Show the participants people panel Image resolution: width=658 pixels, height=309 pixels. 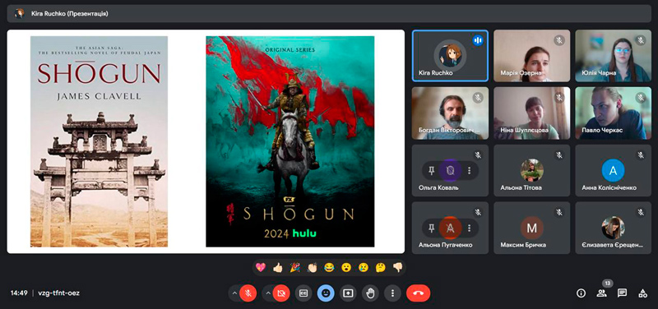[602, 293]
